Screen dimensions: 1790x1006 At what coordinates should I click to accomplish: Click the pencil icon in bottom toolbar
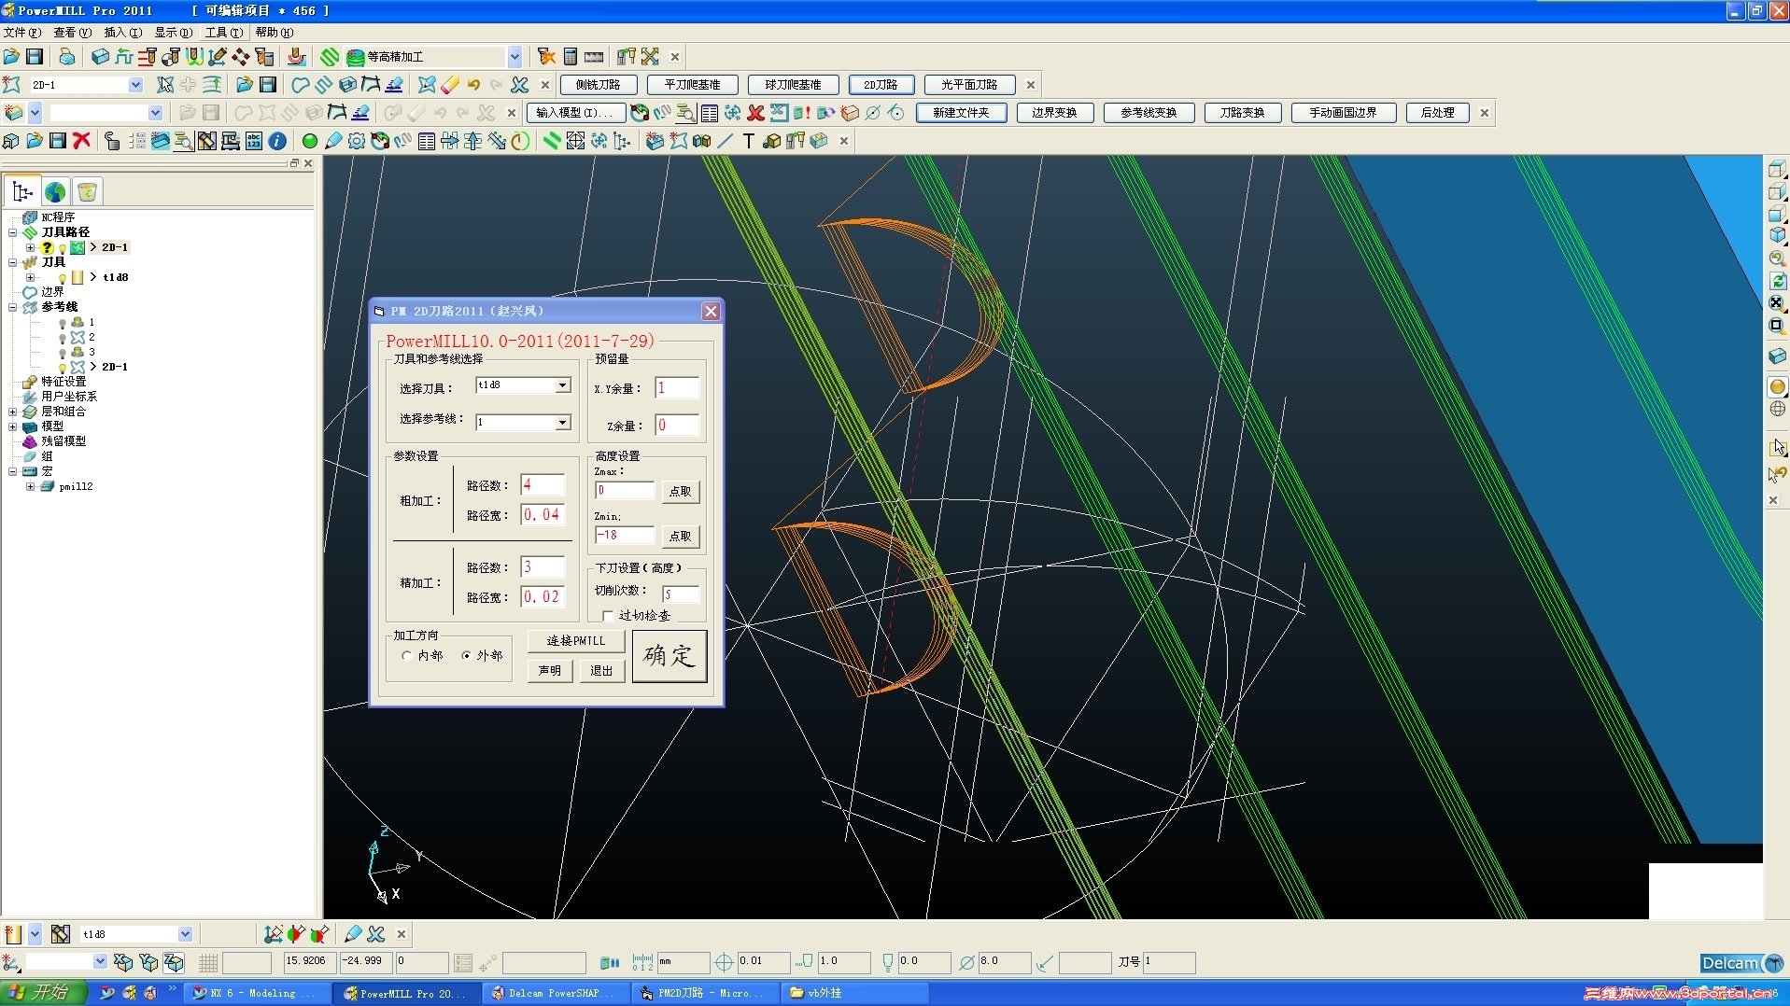tap(353, 933)
